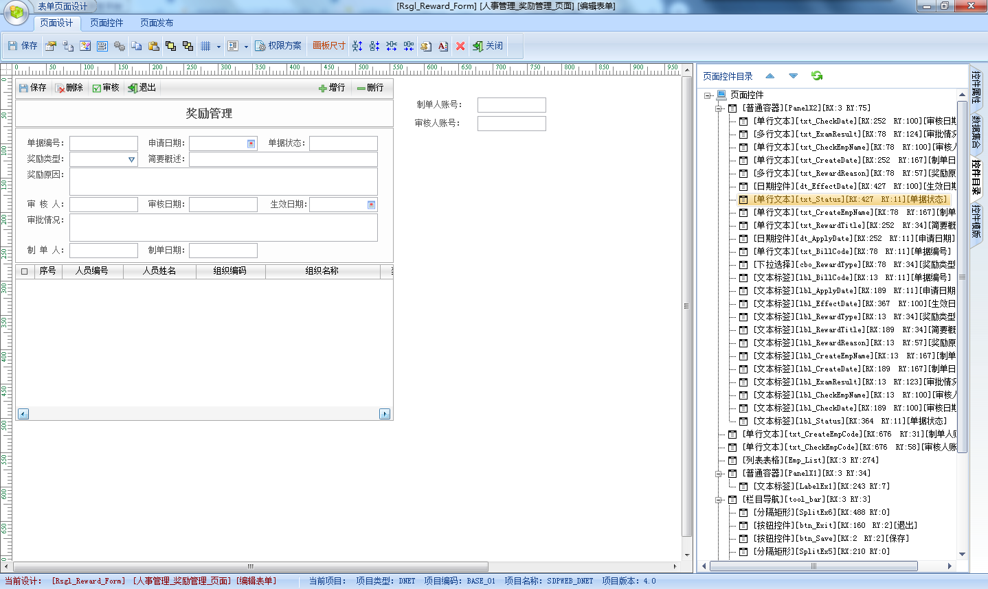Click the bring-to-front layer icon
Viewport: 988px width, 589px height.
(x=170, y=46)
